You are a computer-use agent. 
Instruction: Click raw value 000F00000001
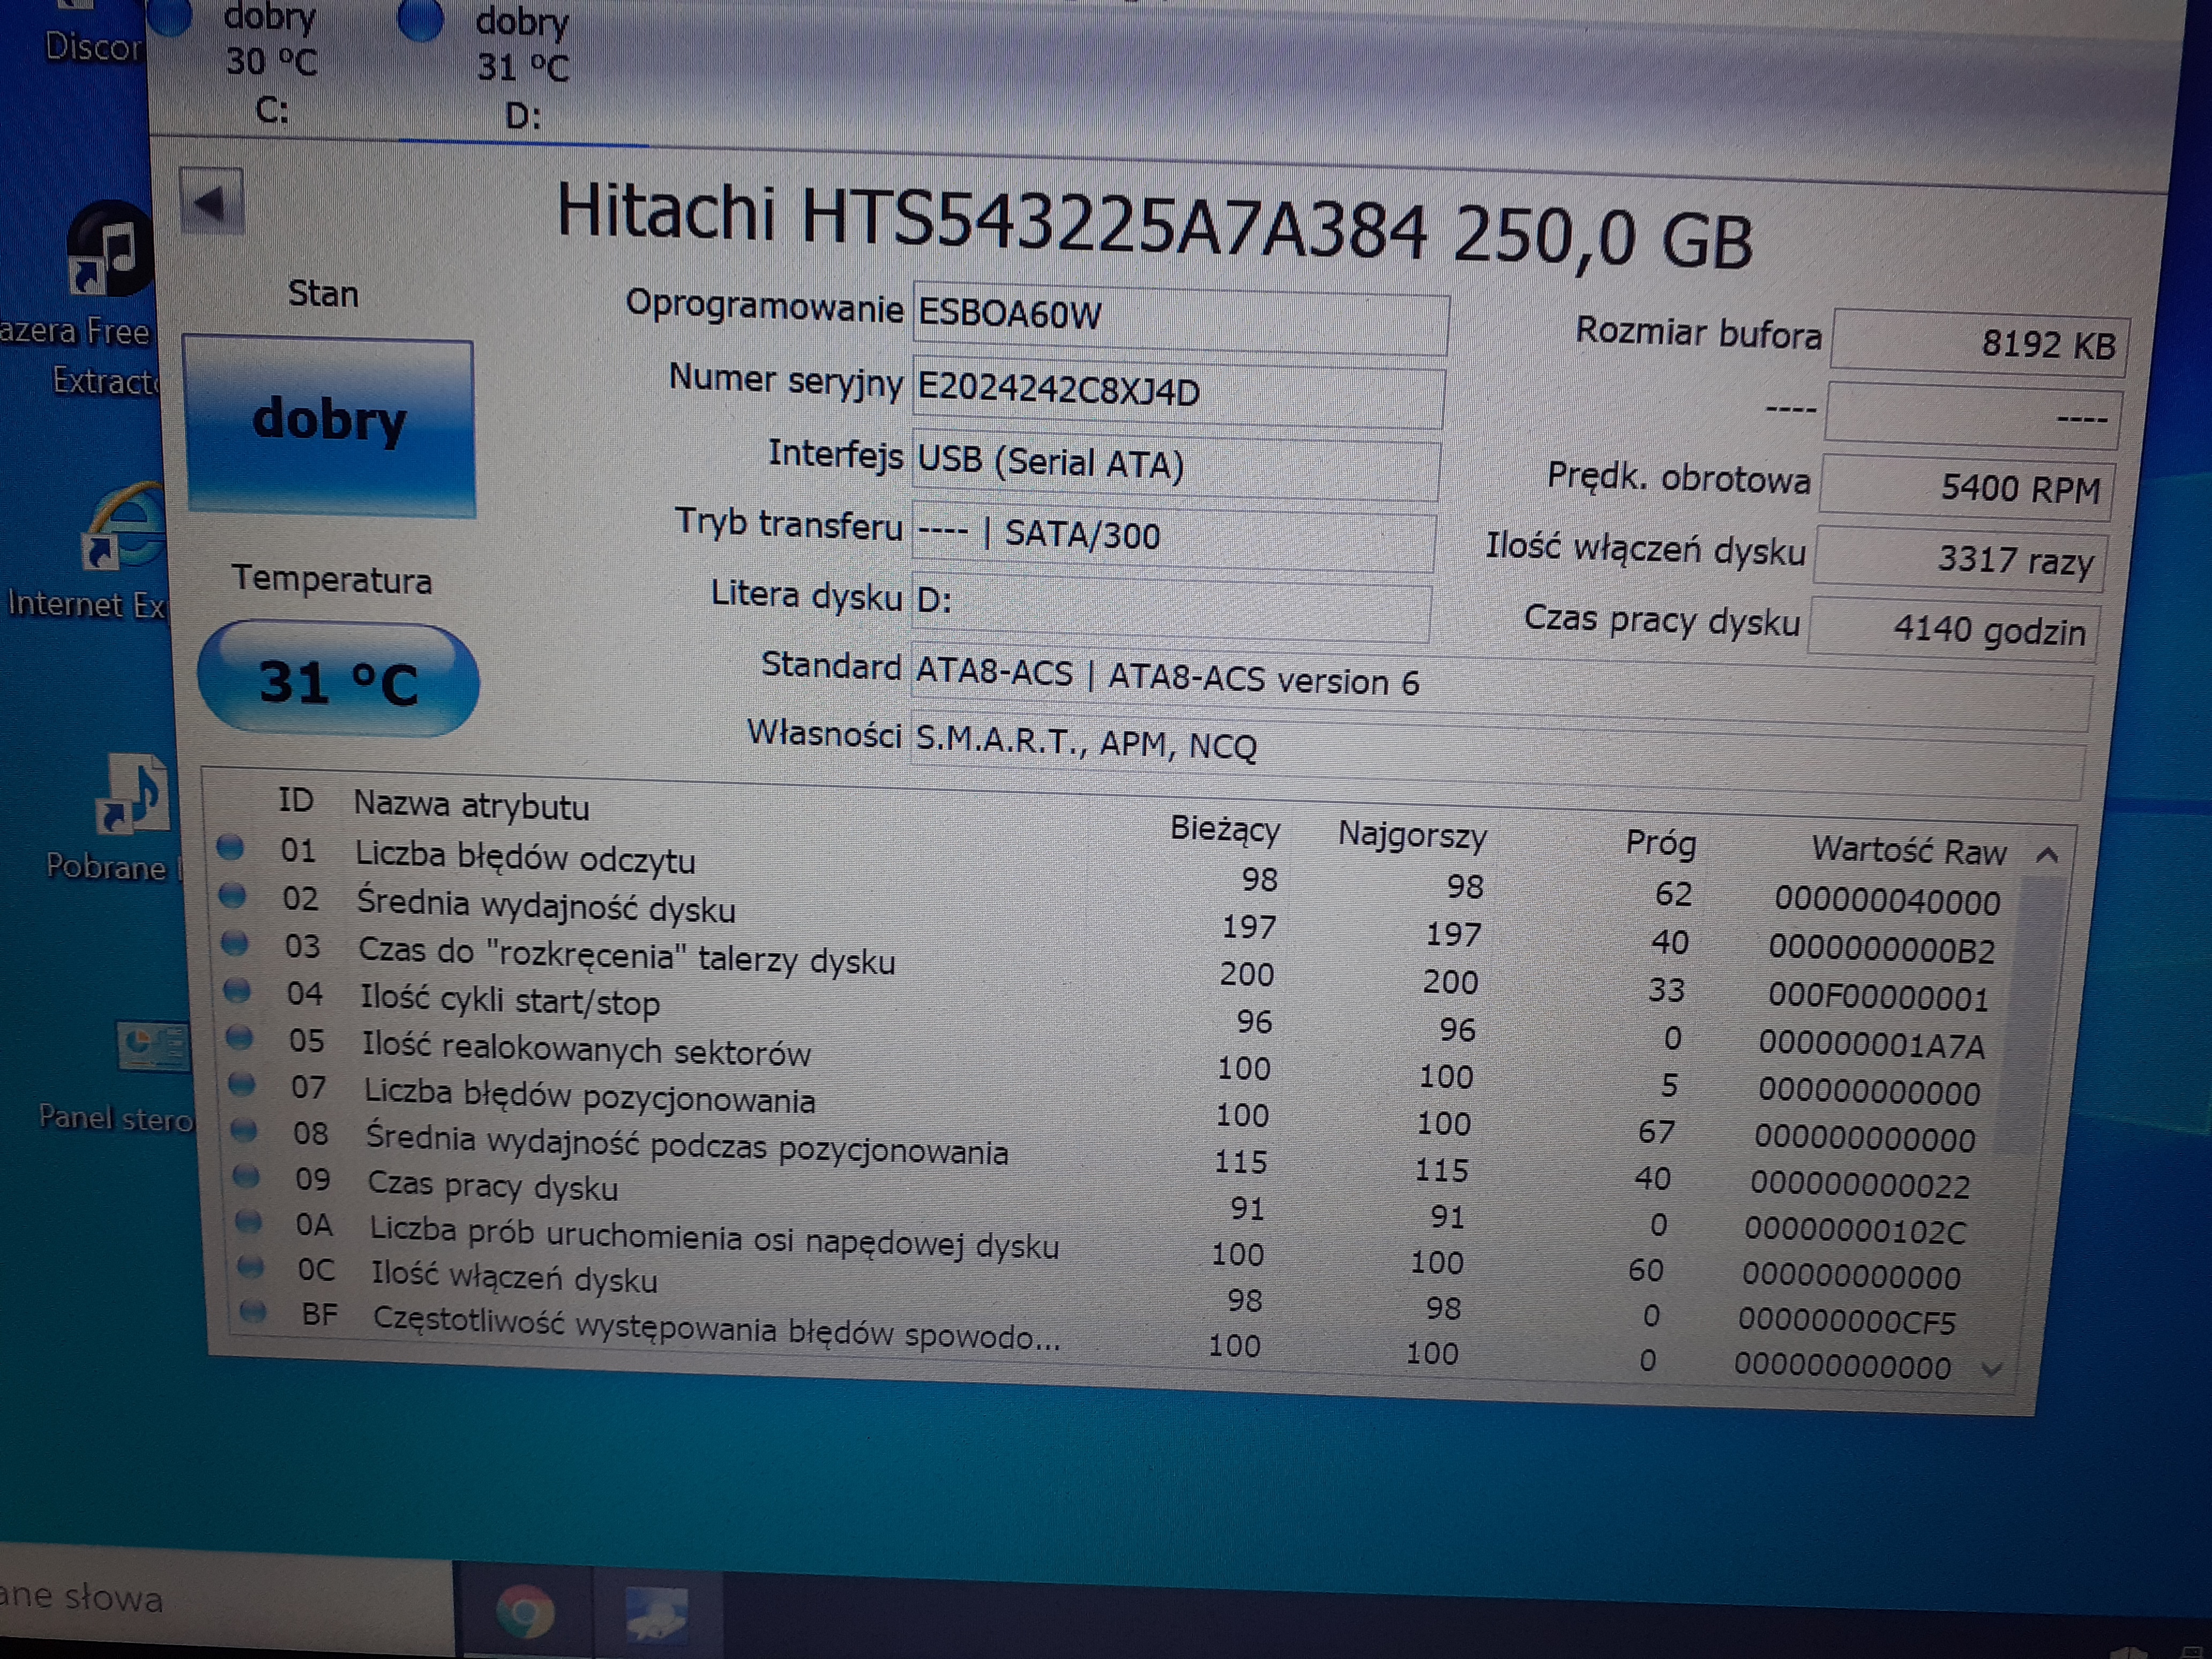pyautogui.click(x=1878, y=996)
